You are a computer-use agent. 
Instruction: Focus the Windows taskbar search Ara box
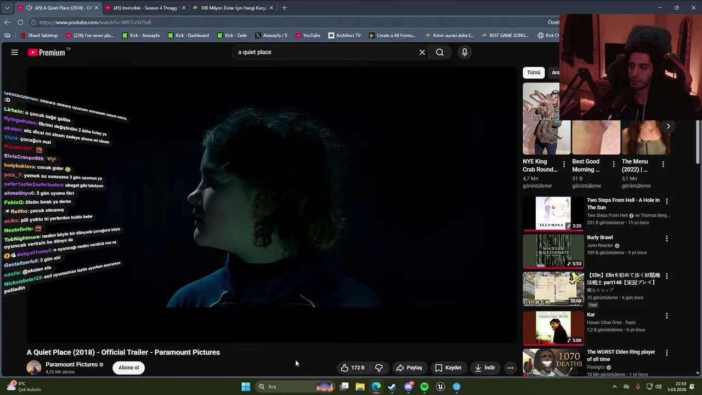[295, 387]
